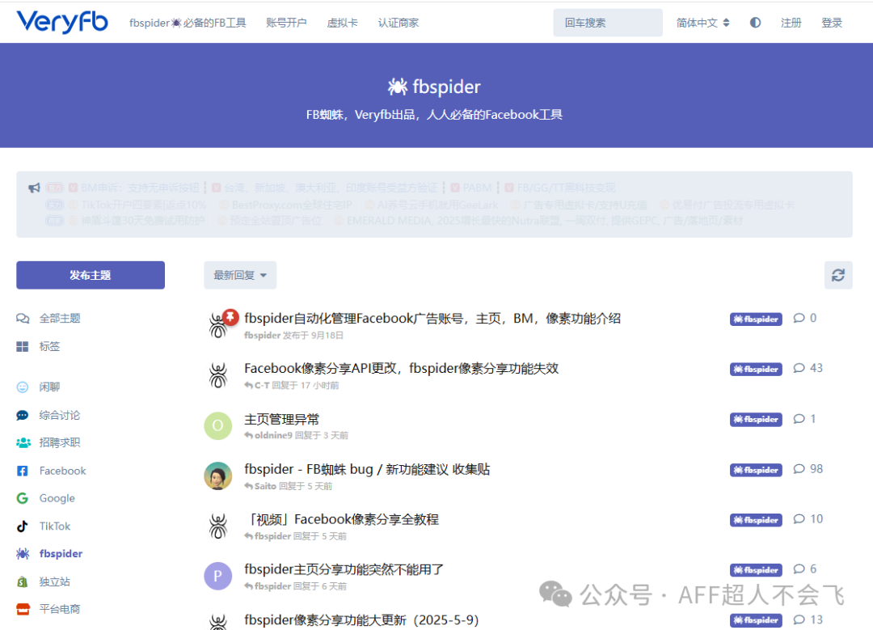The width and height of the screenshot is (873, 630).
Task: Click the 注册 registration link
Action: point(791,22)
